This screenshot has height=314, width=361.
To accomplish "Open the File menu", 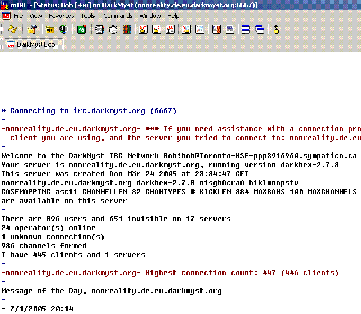I will (x=18, y=16).
